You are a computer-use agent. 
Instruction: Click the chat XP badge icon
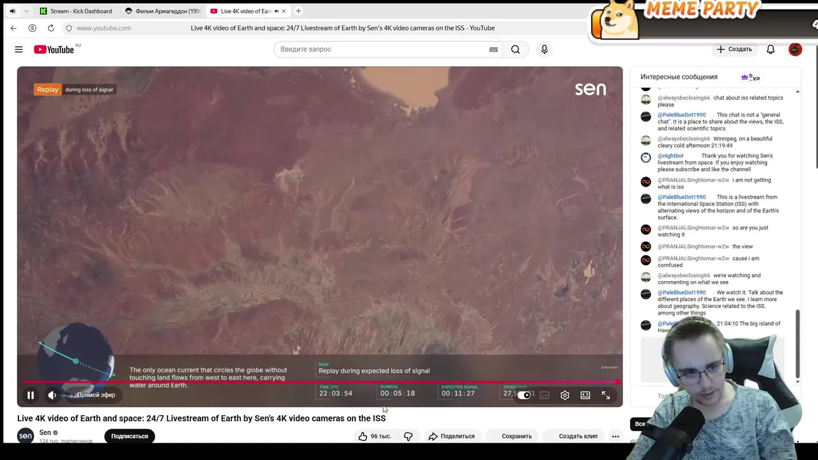(x=750, y=77)
